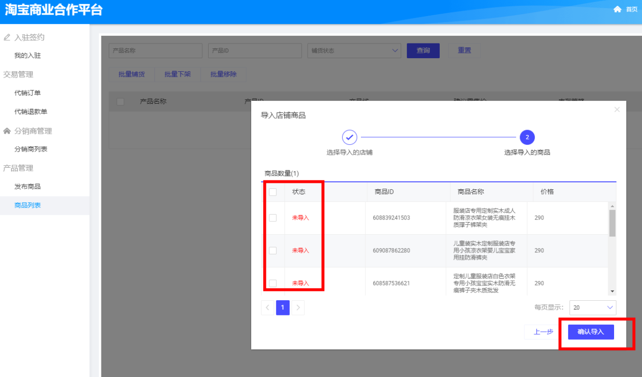
Task: Click the house icon beside 分销商管理
Action: 7,131
